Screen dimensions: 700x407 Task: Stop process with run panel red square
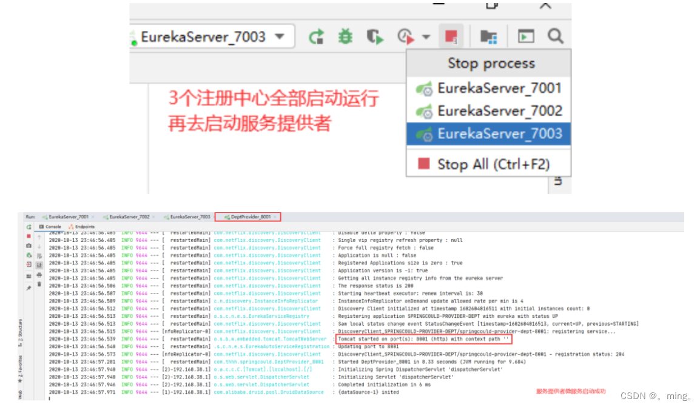coord(29,236)
